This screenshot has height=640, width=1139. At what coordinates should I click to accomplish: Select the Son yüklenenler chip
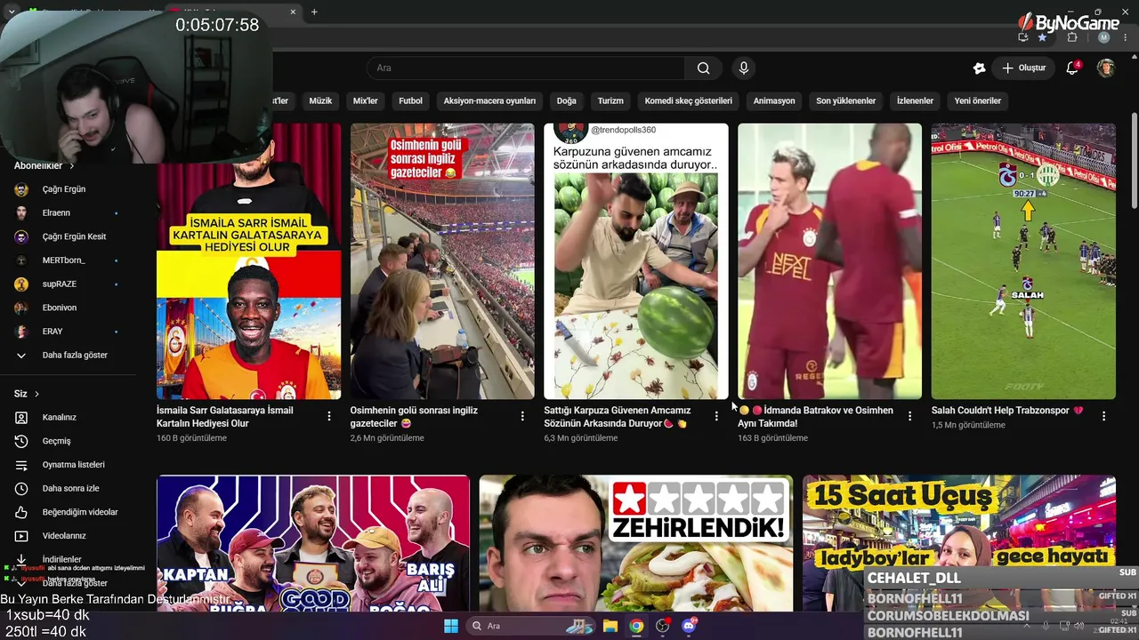point(846,101)
